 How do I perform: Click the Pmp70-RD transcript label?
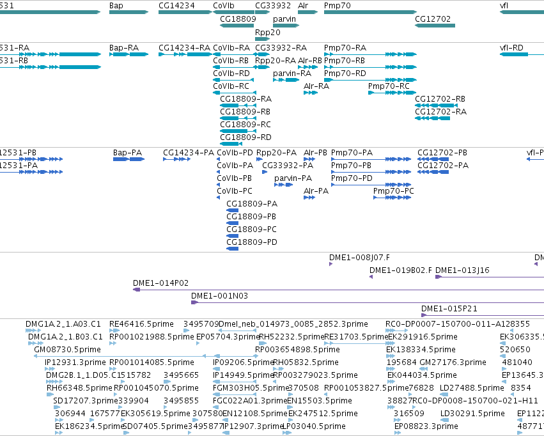tap(345, 73)
